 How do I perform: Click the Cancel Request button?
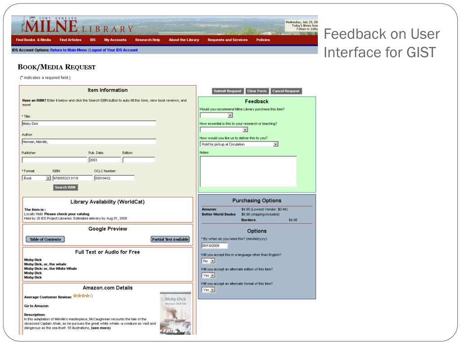click(286, 91)
